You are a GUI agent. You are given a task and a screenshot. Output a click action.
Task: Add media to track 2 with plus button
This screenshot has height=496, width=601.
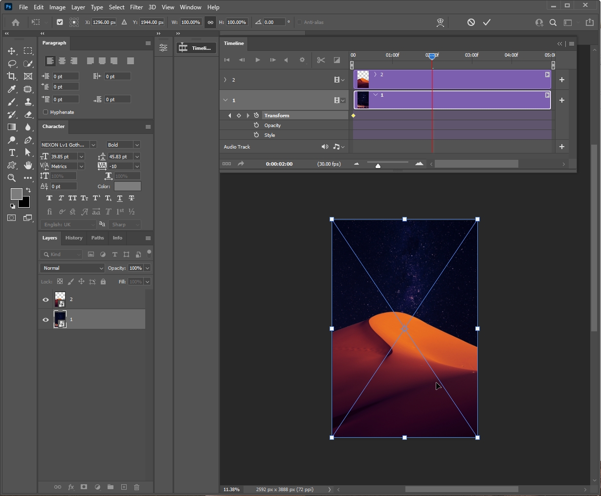click(562, 80)
